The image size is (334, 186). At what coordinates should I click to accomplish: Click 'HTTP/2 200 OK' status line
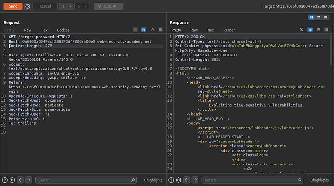(190, 37)
